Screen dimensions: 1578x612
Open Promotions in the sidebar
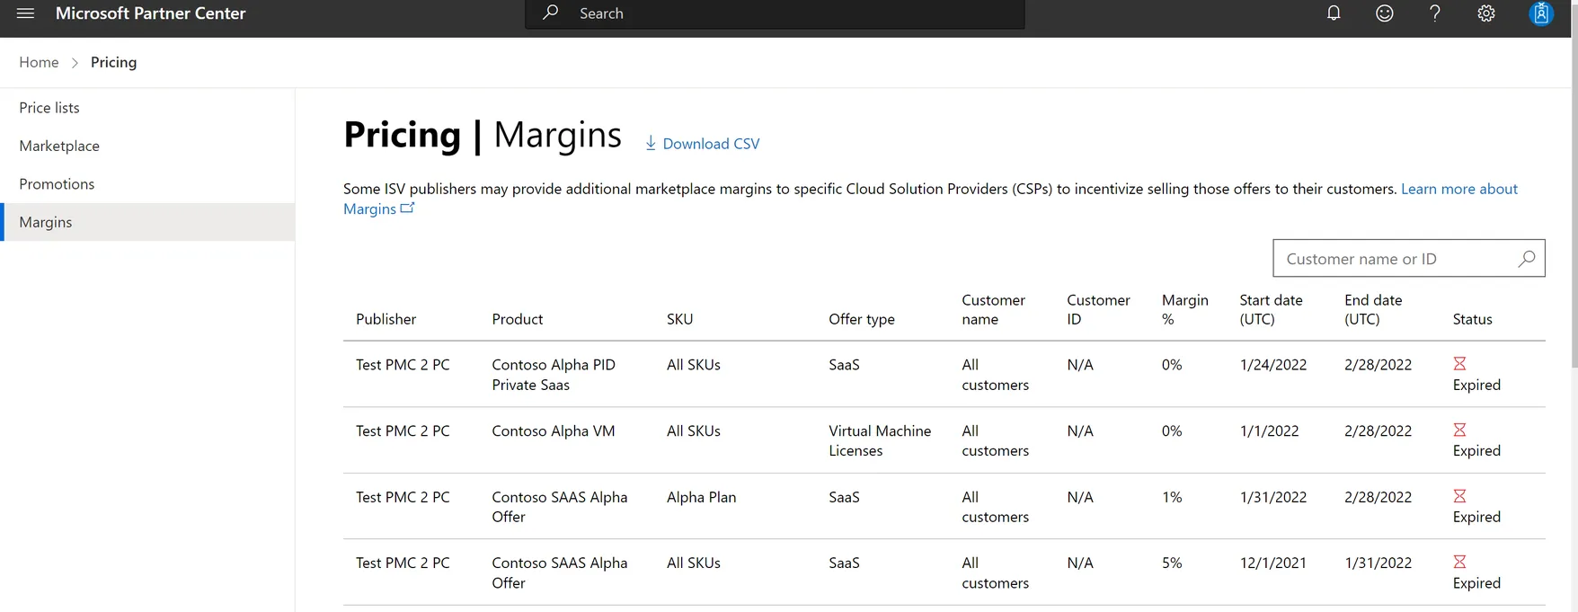[147, 184]
